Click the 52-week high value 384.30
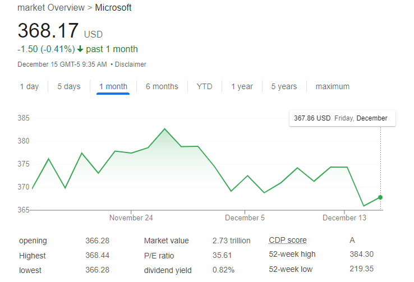The height and width of the screenshot is (282, 414). (x=361, y=254)
